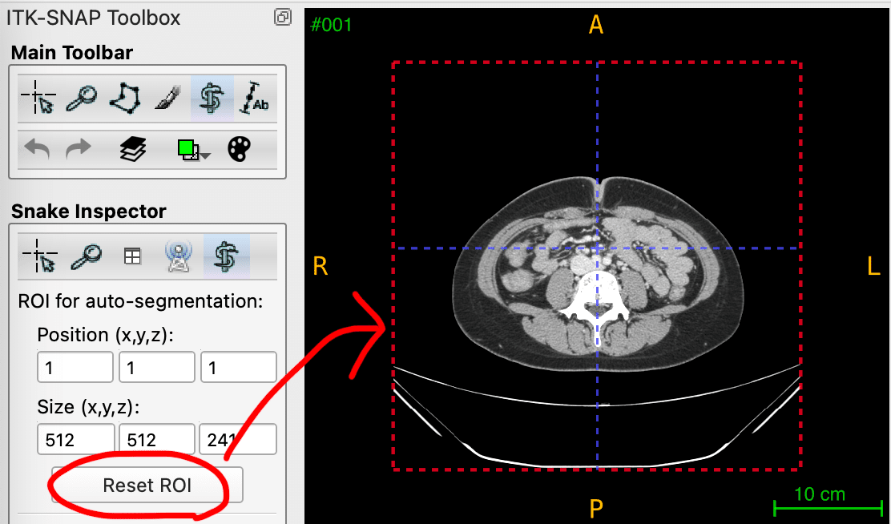This screenshot has width=891, height=524.
Task: Click the Position z input field
Action: pos(239,367)
